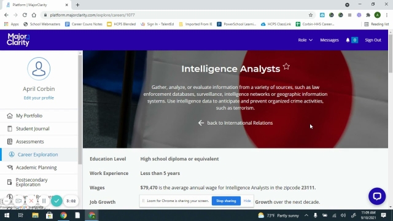Viewport: 393px width, 221px height.
Task: Click the sidebar vertical scrollbar
Action: (x=80, y=109)
